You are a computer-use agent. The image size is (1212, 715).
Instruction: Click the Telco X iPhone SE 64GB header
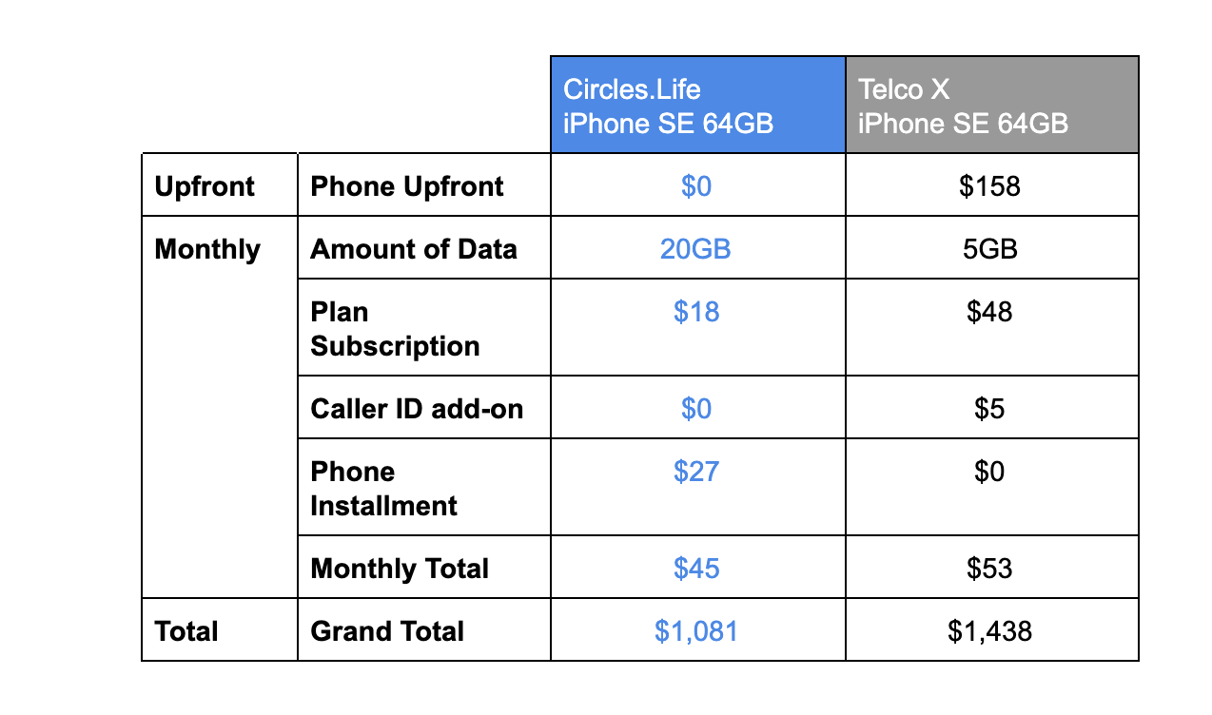[x=962, y=106]
